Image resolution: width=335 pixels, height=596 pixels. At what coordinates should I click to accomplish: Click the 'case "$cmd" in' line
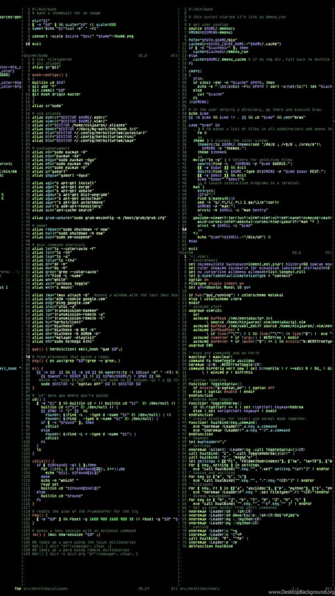tap(204, 126)
